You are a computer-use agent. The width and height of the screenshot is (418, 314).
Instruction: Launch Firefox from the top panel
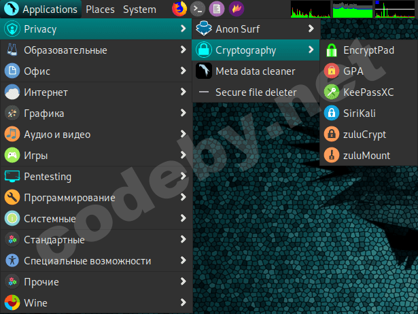coord(179,9)
